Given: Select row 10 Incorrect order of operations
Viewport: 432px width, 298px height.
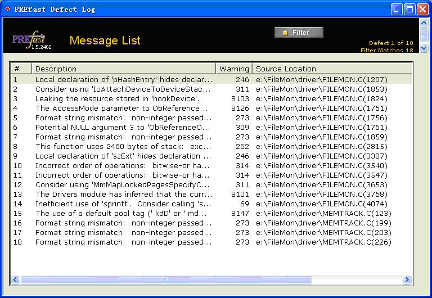Looking at the screenshot, I should point(211,166).
